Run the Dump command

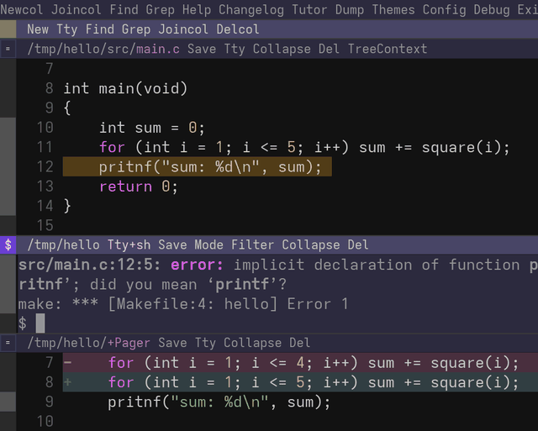coord(350,9)
